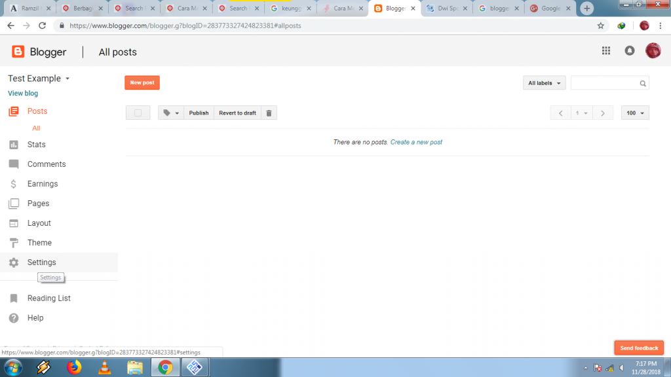Click Revert to draft button

tap(237, 113)
